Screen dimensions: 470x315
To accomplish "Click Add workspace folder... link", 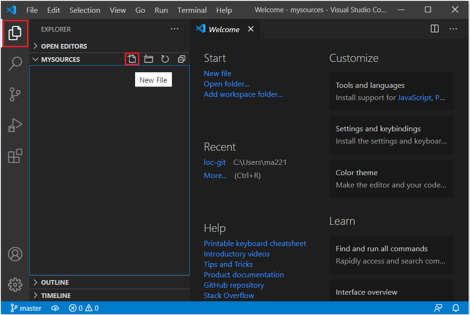I will click(x=243, y=94).
